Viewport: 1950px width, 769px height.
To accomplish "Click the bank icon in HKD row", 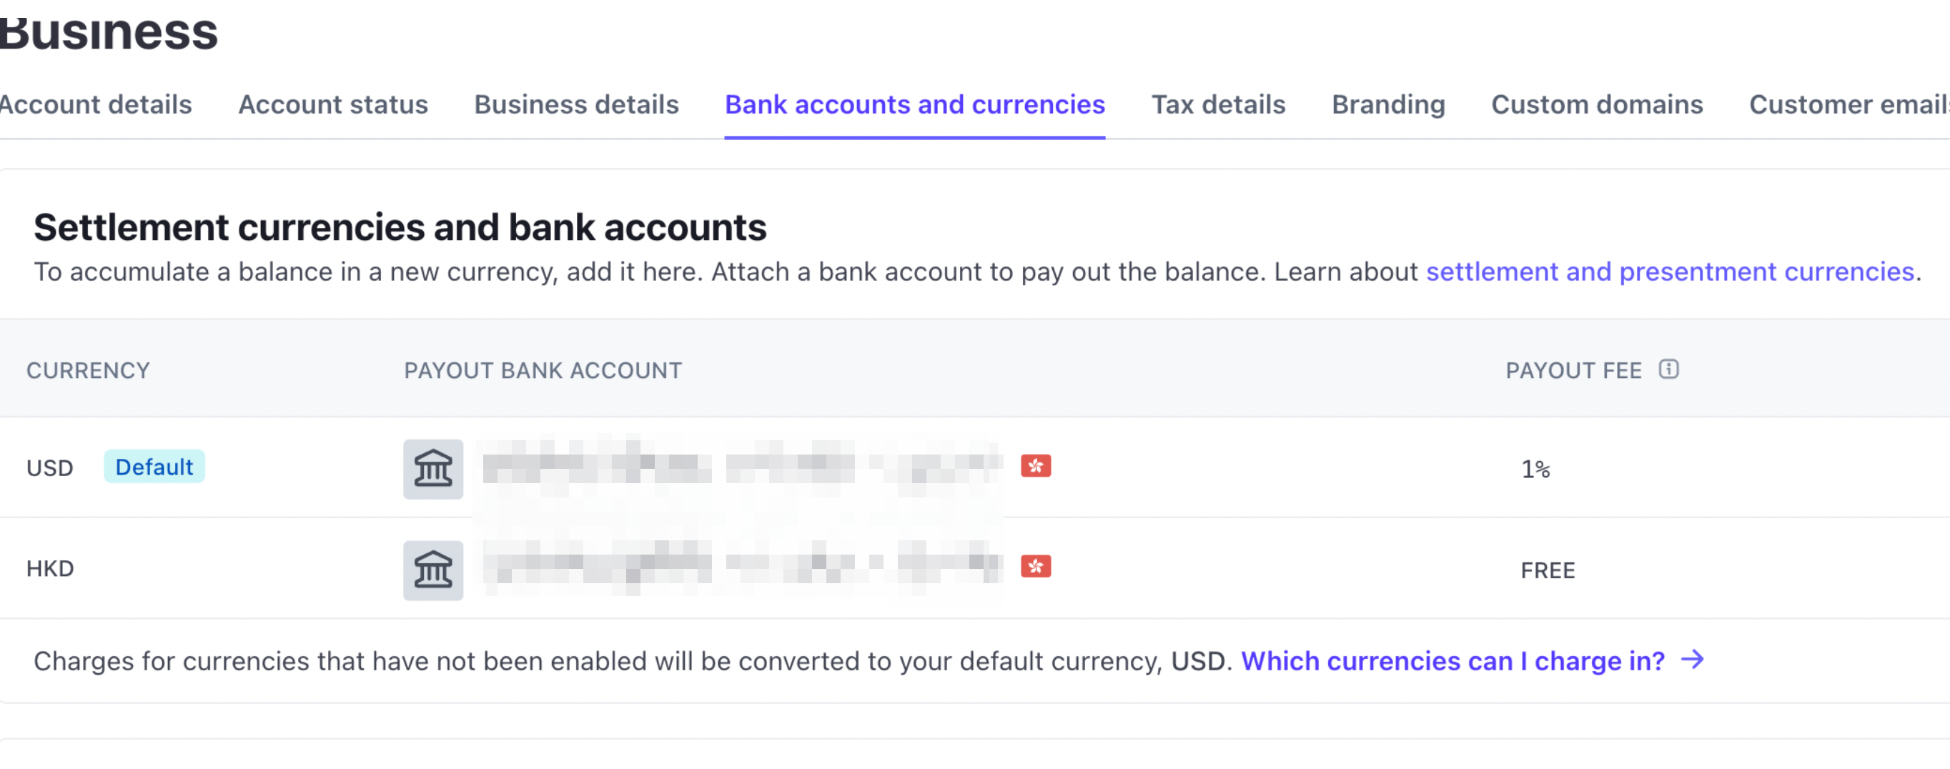I will point(433,570).
